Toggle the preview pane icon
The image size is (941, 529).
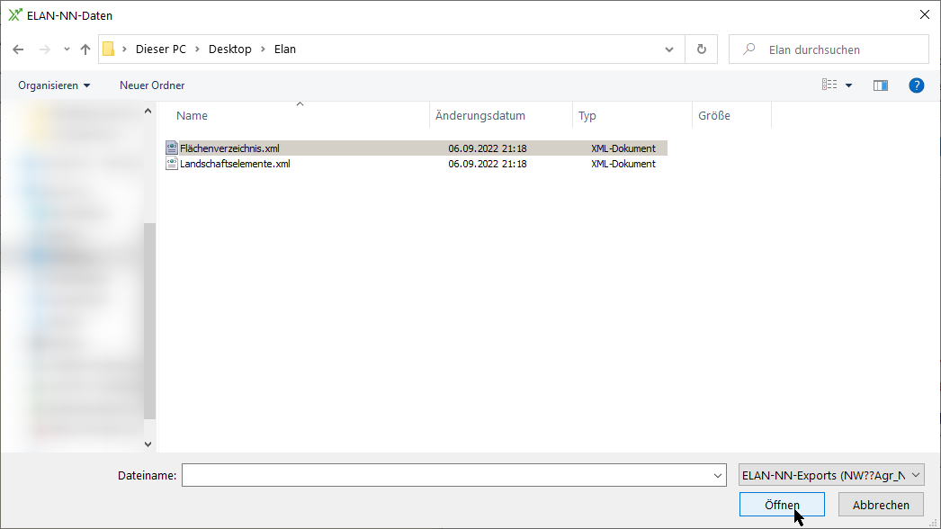[881, 85]
